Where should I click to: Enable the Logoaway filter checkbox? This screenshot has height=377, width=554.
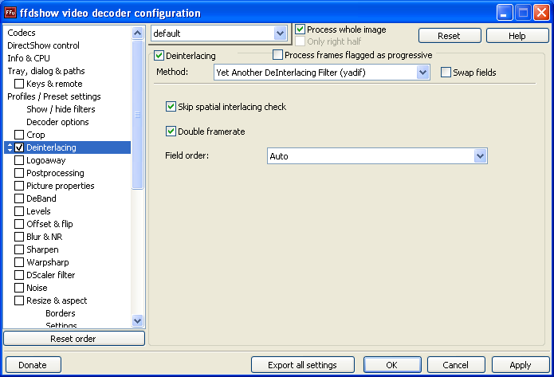click(x=19, y=160)
